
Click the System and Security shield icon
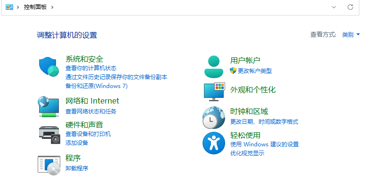coord(49,67)
